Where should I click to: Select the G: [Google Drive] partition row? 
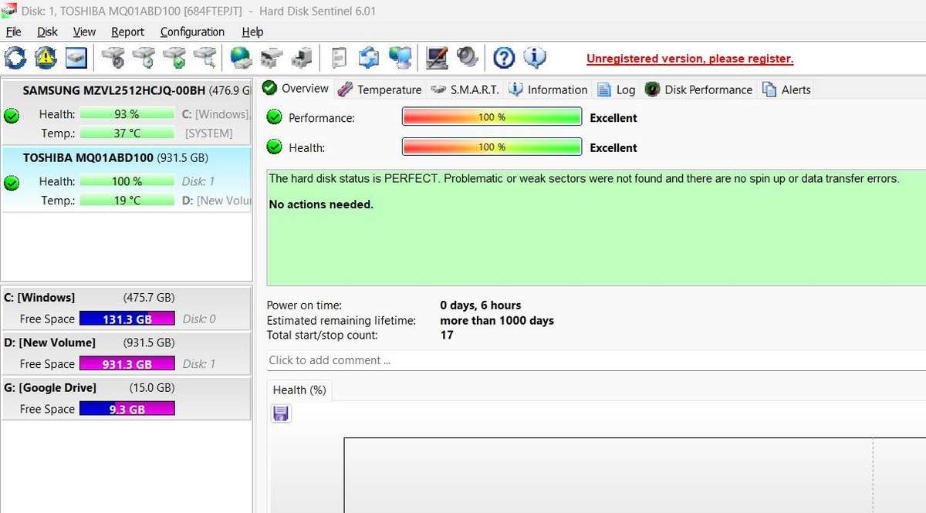127,398
